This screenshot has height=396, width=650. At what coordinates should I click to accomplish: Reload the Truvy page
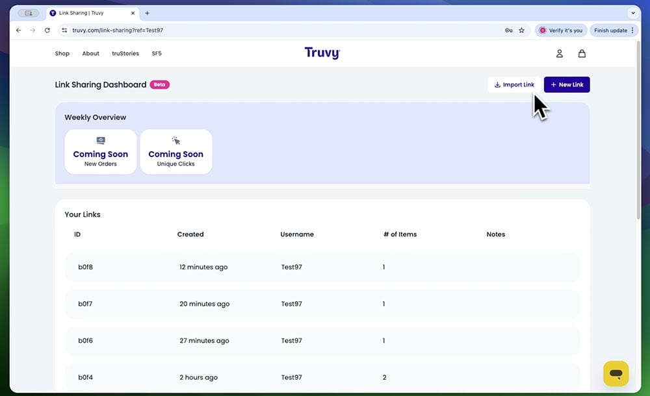tap(47, 31)
